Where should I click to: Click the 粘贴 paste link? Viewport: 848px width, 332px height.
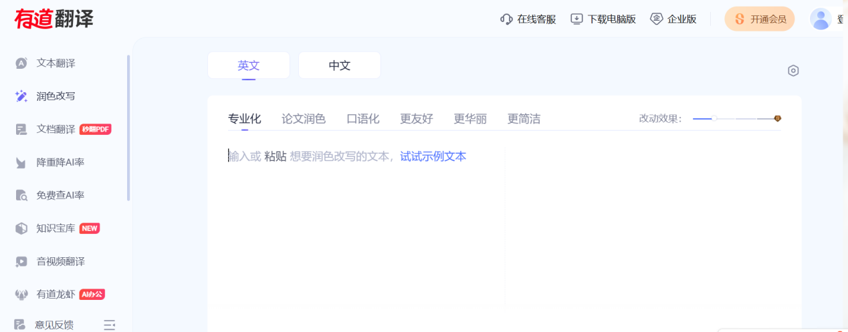pos(276,156)
